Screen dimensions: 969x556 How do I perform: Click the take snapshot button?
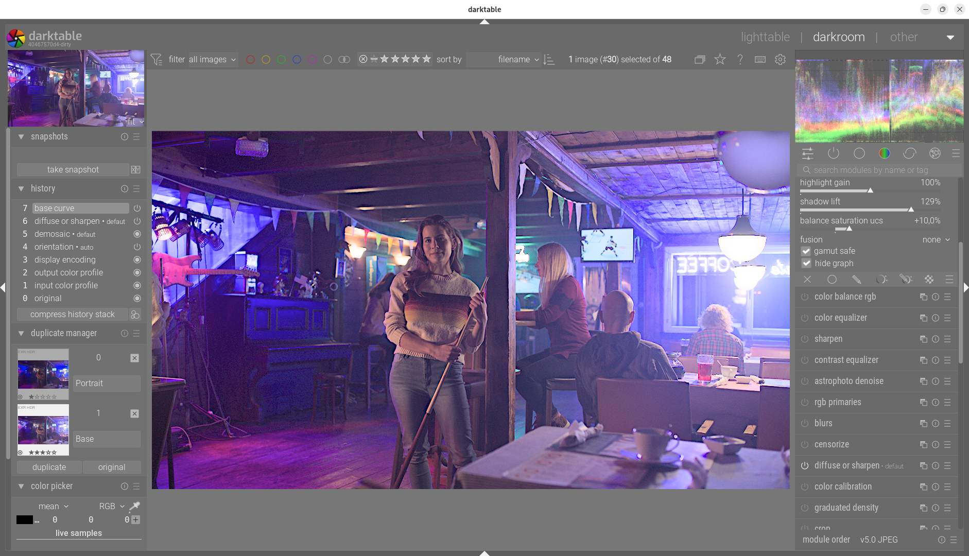pyautogui.click(x=73, y=170)
